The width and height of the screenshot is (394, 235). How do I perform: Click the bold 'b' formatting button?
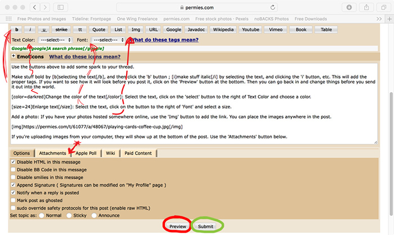pyautogui.click(x=17, y=29)
